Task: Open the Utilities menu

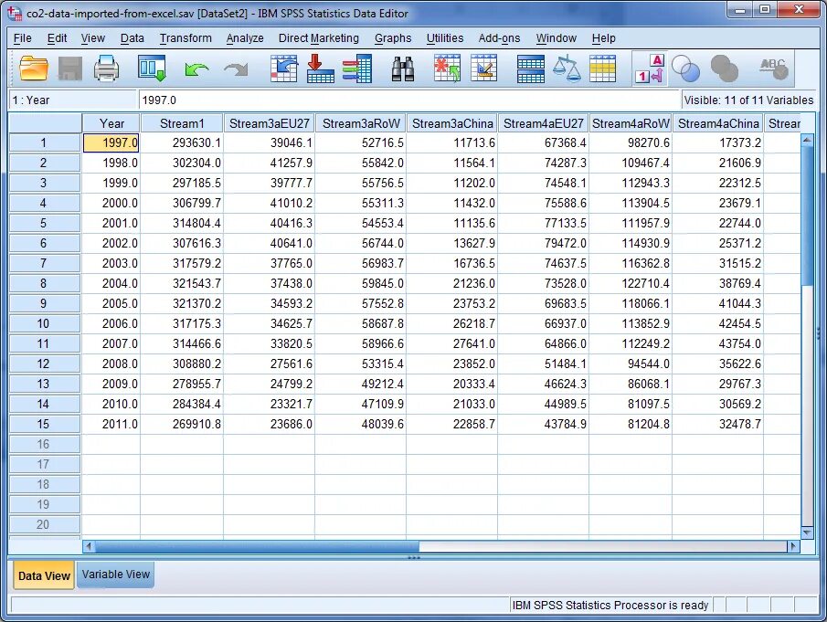Action: coord(445,38)
